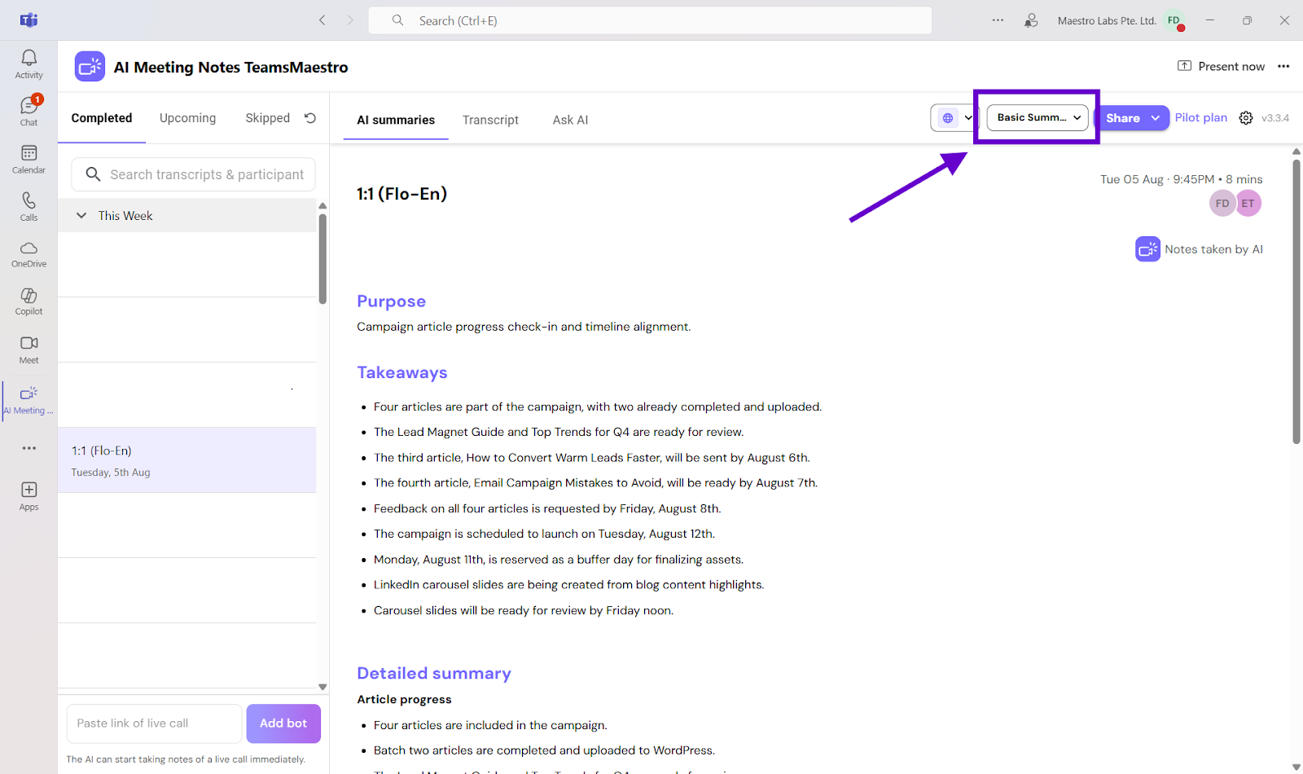This screenshot has height=774, width=1303.
Task: Click the Add bot button
Action: [x=283, y=723]
